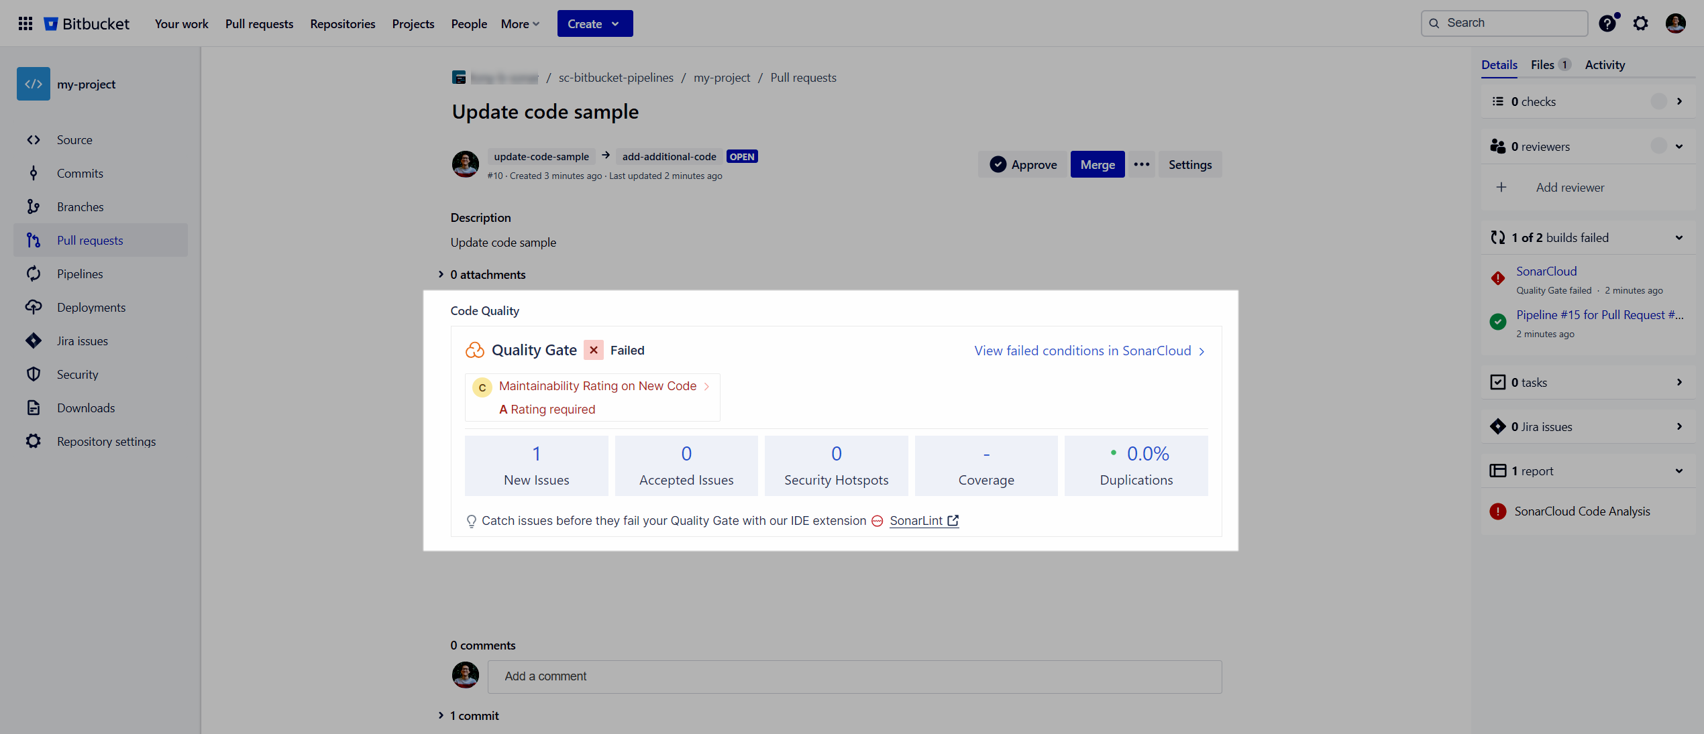Open the three-dots more actions menu
Image resolution: width=1704 pixels, height=734 pixels.
coord(1142,164)
